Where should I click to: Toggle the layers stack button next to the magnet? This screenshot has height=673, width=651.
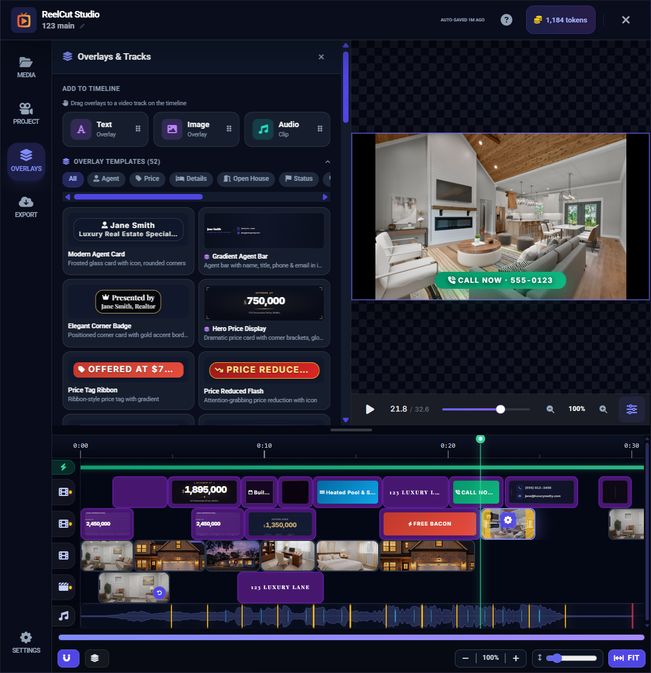point(96,658)
